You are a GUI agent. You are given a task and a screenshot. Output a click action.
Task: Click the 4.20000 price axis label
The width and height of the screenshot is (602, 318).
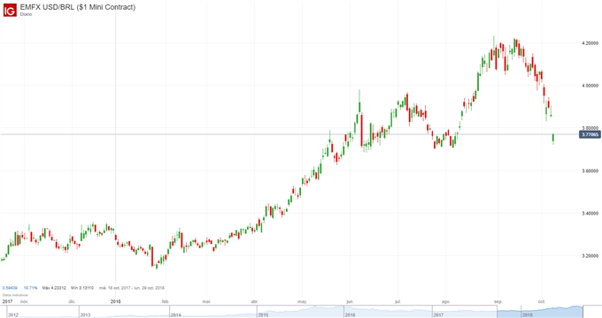click(590, 43)
